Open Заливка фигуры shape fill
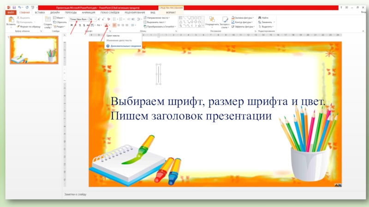 point(243,17)
